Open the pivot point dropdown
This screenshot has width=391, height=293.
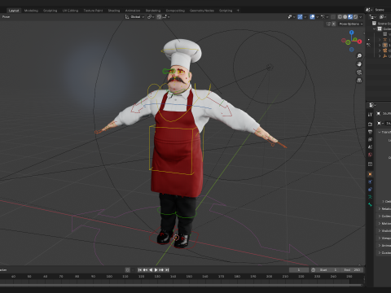tap(151, 17)
